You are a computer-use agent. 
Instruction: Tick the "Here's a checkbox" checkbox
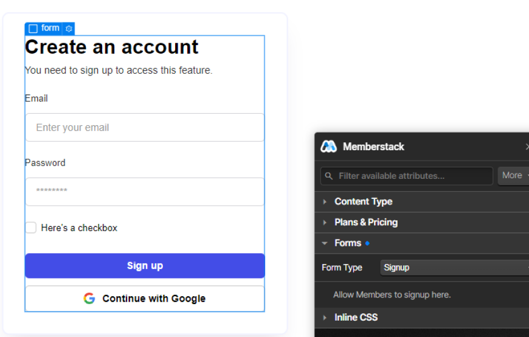(x=30, y=228)
